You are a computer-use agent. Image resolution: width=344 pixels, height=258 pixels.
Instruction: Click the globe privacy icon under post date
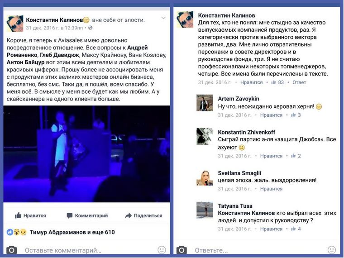(90, 28)
